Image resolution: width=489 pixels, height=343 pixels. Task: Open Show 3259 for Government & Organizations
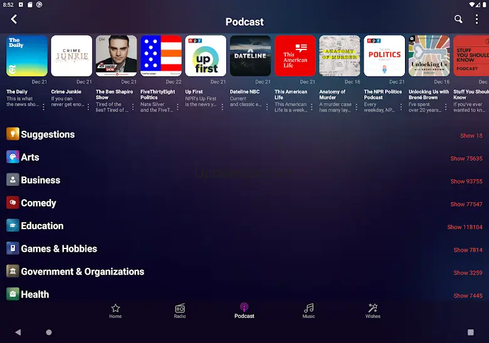point(468,273)
